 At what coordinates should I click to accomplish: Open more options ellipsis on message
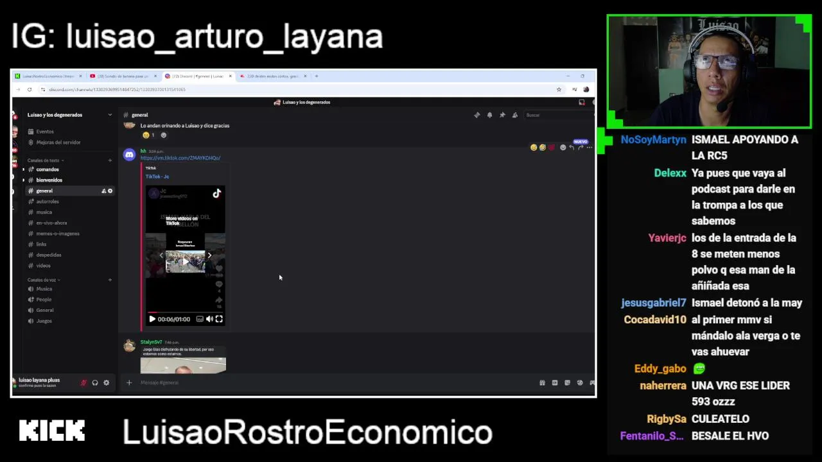(590, 148)
